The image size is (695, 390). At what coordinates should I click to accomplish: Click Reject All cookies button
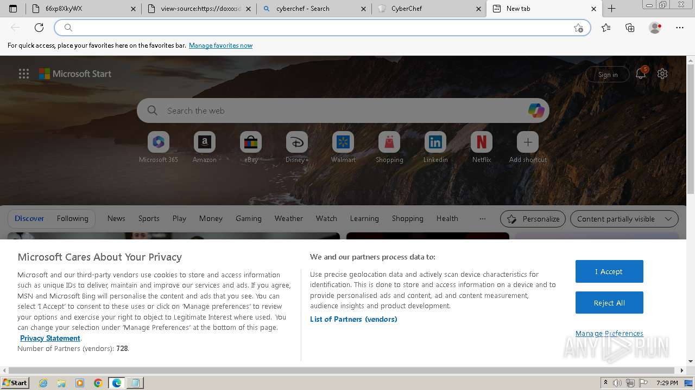pyautogui.click(x=609, y=303)
